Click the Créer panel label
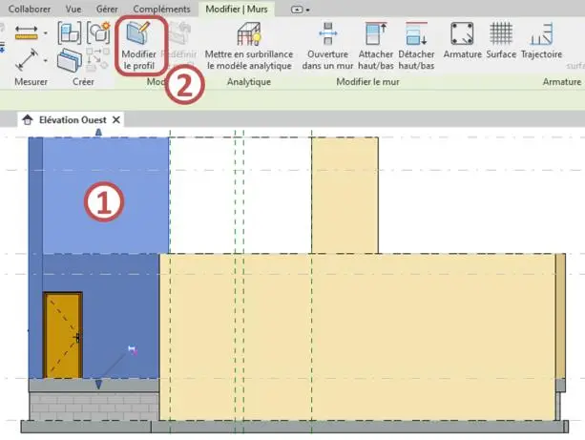The image size is (585, 440). pos(84,81)
